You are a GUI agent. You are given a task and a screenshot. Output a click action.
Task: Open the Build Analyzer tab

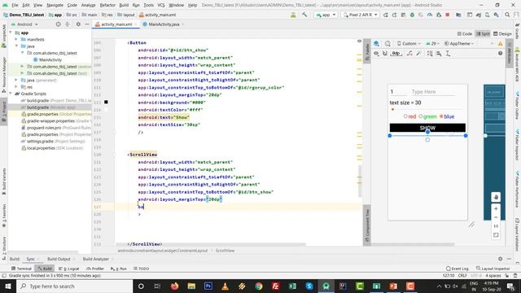(x=96, y=259)
